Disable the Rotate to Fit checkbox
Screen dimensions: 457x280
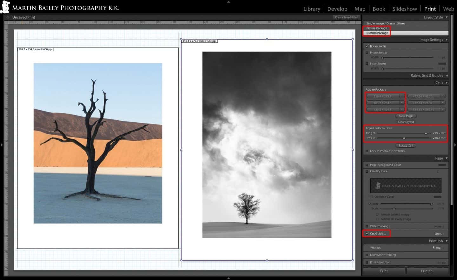click(x=367, y=46)
